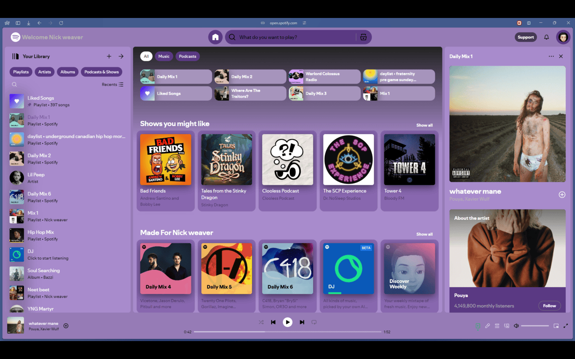Open the Discover Weekly card
Image resolution: width=575 pixels, height=359 pixels.
pos(410,276)
